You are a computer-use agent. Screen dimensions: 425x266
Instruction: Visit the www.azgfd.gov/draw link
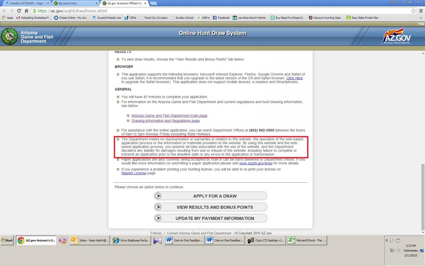point(256,164)
